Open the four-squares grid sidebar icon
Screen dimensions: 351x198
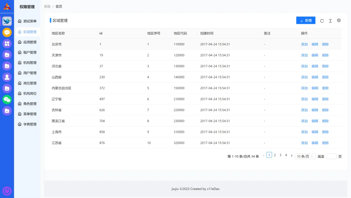pos(7,43)
